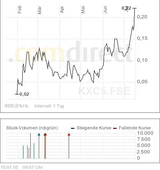Click the Mai month axis label
The height and width of the screenshot is (170, 160).
[83, 10]
